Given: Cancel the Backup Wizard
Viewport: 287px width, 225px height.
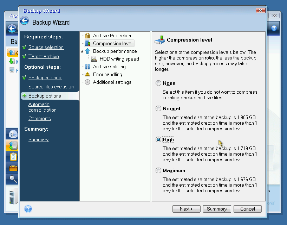Looking at the screenshot, I should [x=248, y=209].
